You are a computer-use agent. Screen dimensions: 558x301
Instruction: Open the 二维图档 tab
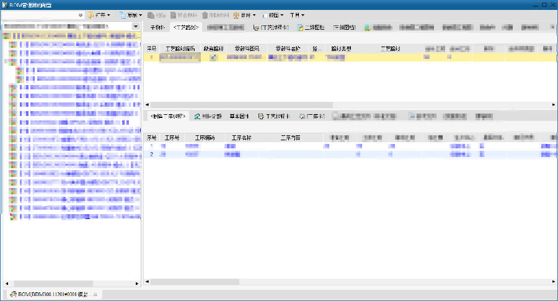[311, 28]
